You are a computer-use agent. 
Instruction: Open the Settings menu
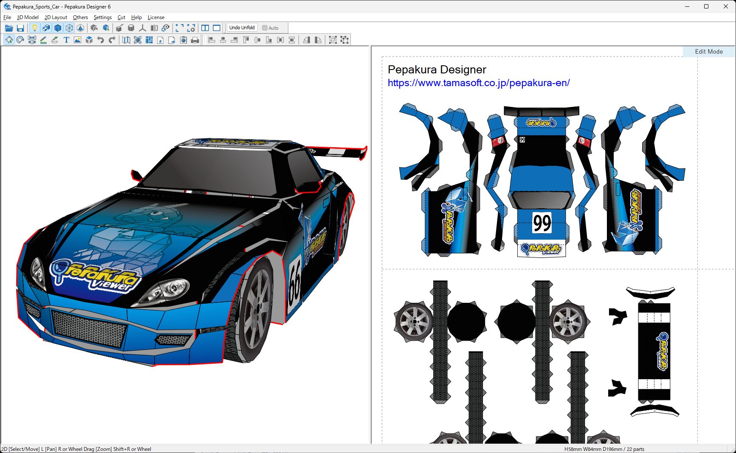tap(103, 17)
